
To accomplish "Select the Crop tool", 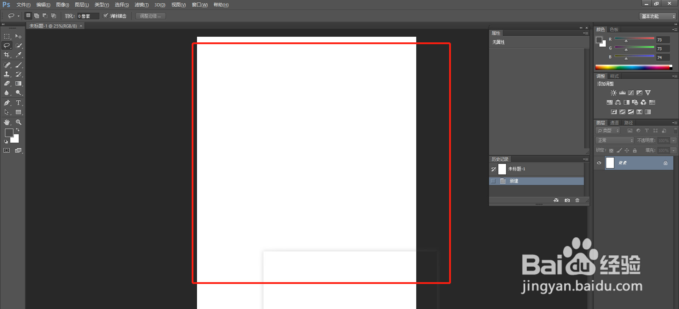I will point(7,55).
